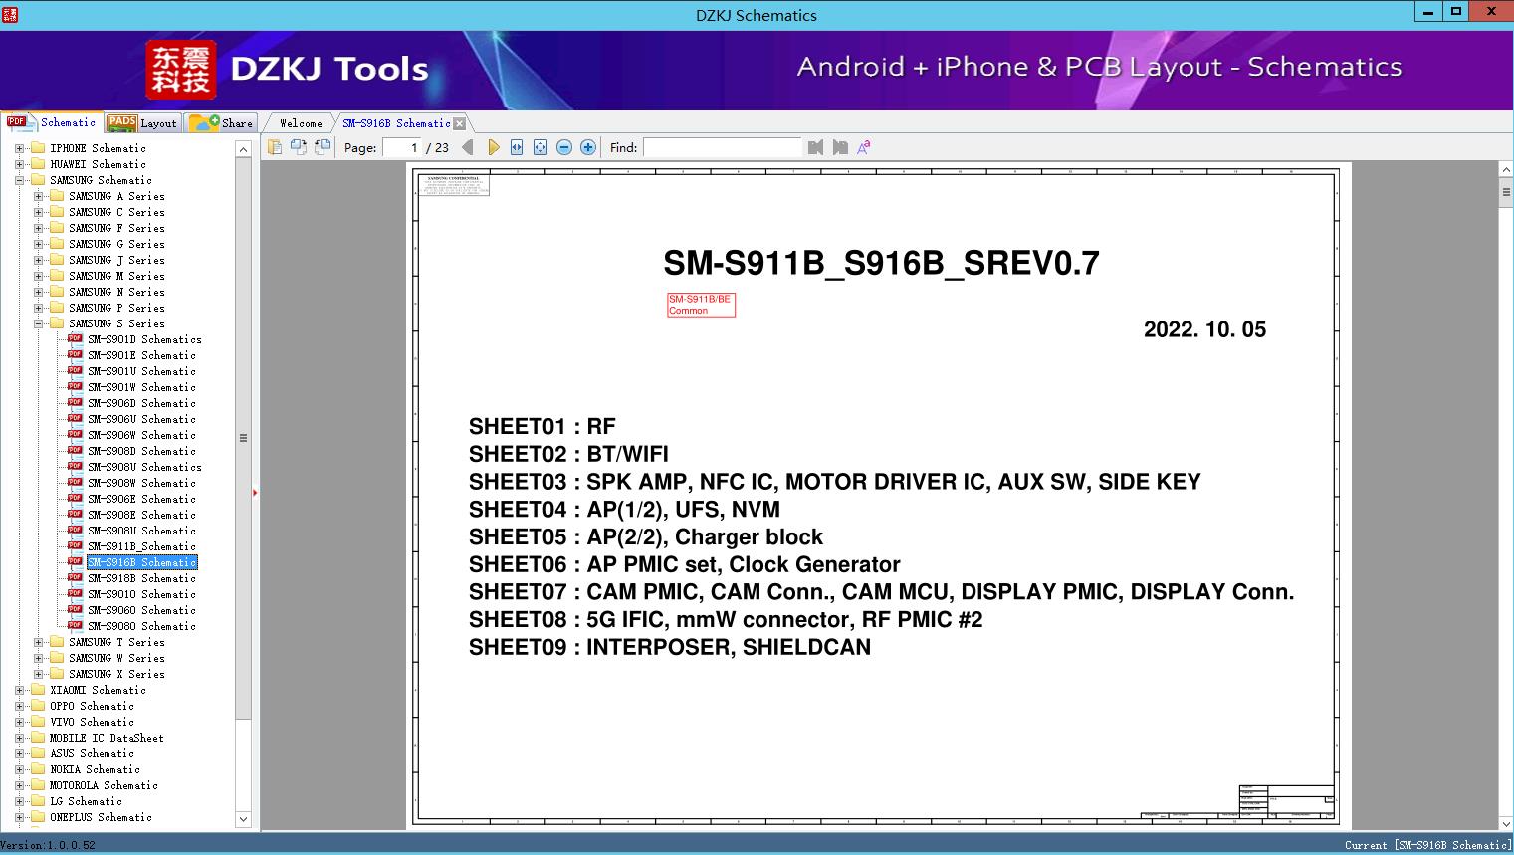The height and width of the screenshot is (855, 1514).
Task: Click the fit page icon
Action: click(541, 147)
